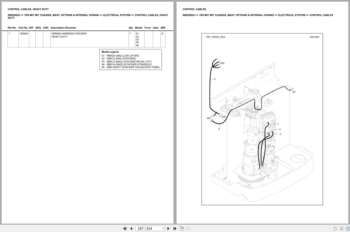Go to the first page
This screenshot has height=232, width=350.
tap(125, 229)
